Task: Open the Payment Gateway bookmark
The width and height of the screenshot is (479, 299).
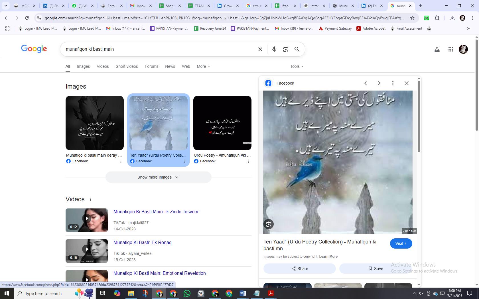Action: pyautogui.click(x=335, y=28)
